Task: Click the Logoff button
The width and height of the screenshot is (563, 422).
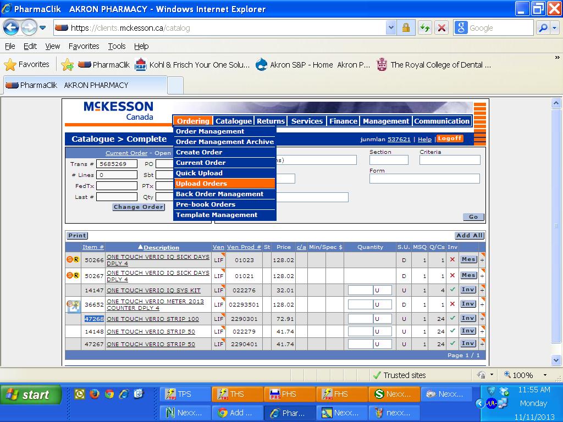Action: tap(450, 138)
